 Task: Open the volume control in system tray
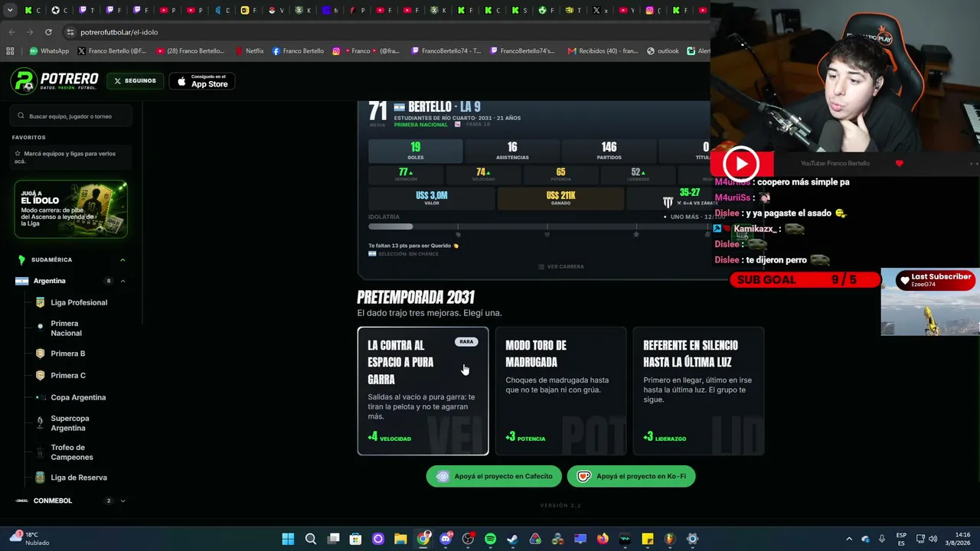pyautogui.click(x=933, y=539)
